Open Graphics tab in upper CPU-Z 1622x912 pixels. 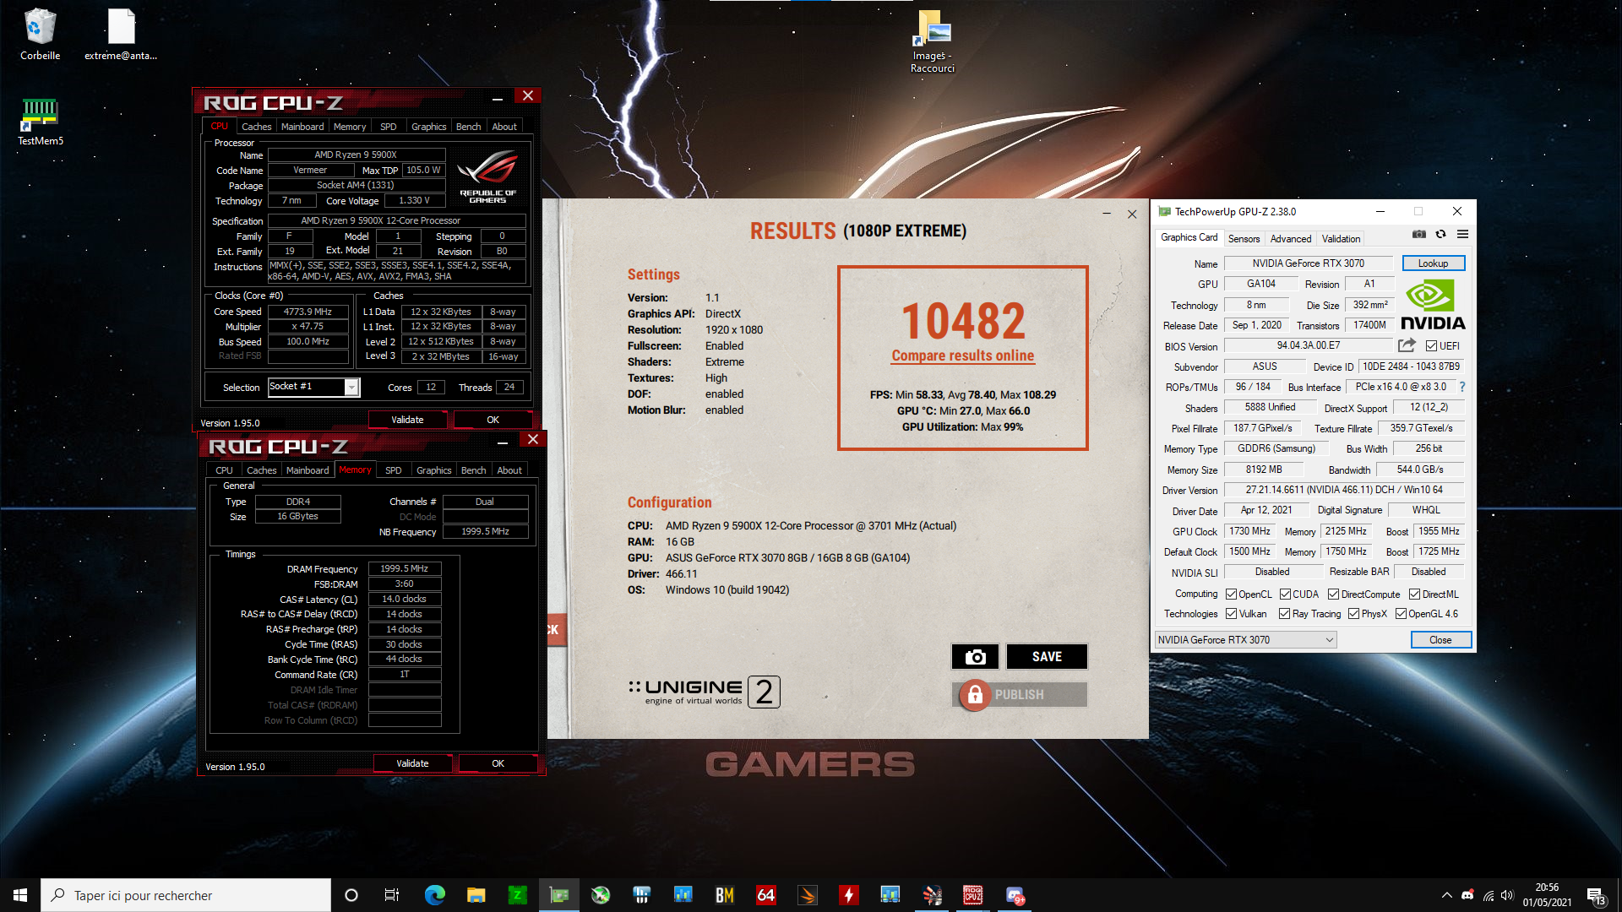pyautogui.click(x=428, y=127)
